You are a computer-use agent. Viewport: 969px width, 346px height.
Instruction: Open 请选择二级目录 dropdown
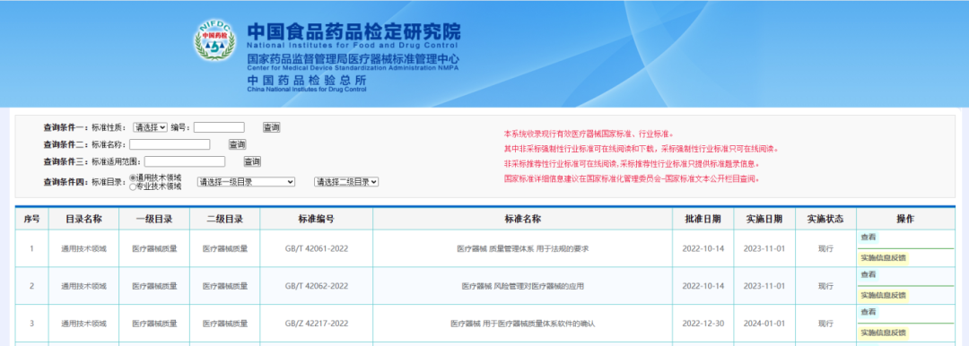[x=346, y=182]
